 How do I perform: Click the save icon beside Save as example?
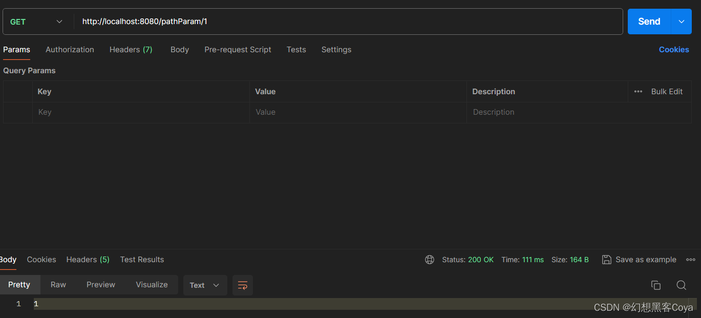[606, 260]
